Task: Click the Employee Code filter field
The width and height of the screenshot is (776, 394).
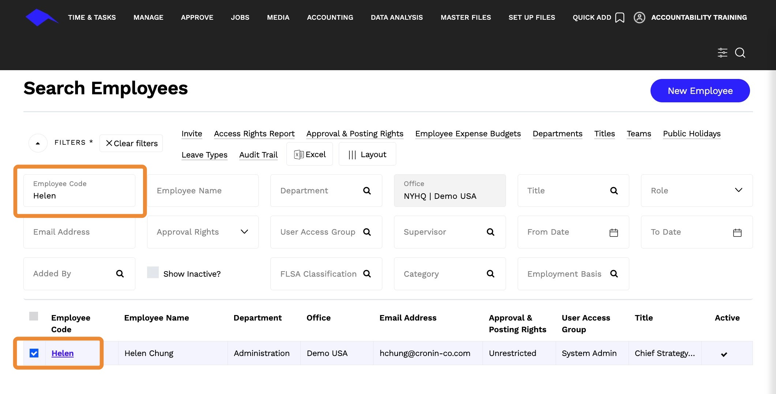Action: click(x=79, y=190)
